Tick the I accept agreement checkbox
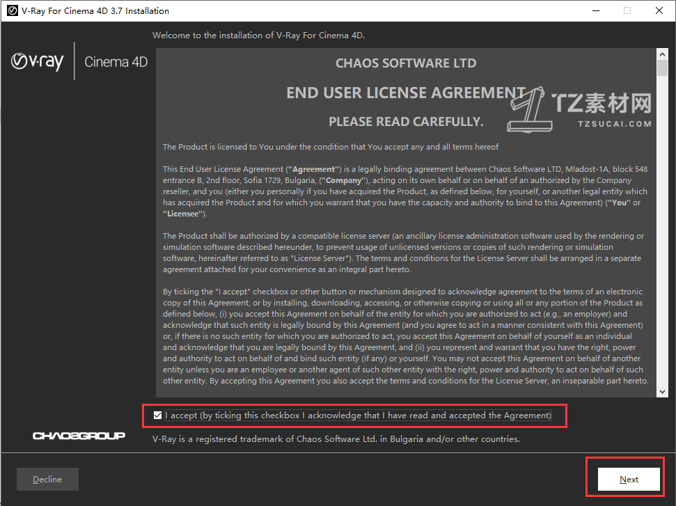676x506 pixels. point(157,415)
